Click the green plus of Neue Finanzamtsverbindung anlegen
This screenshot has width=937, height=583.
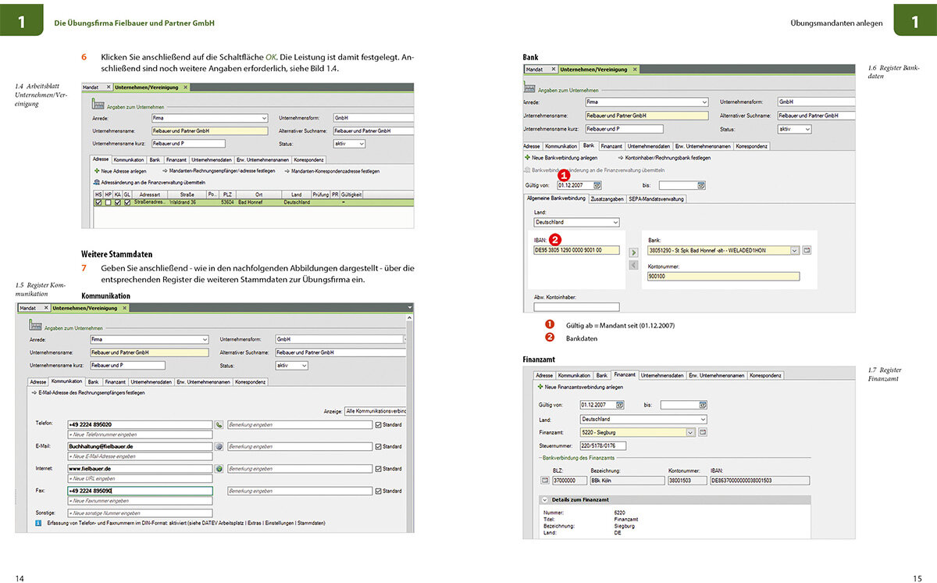click(x=540, y=387)
